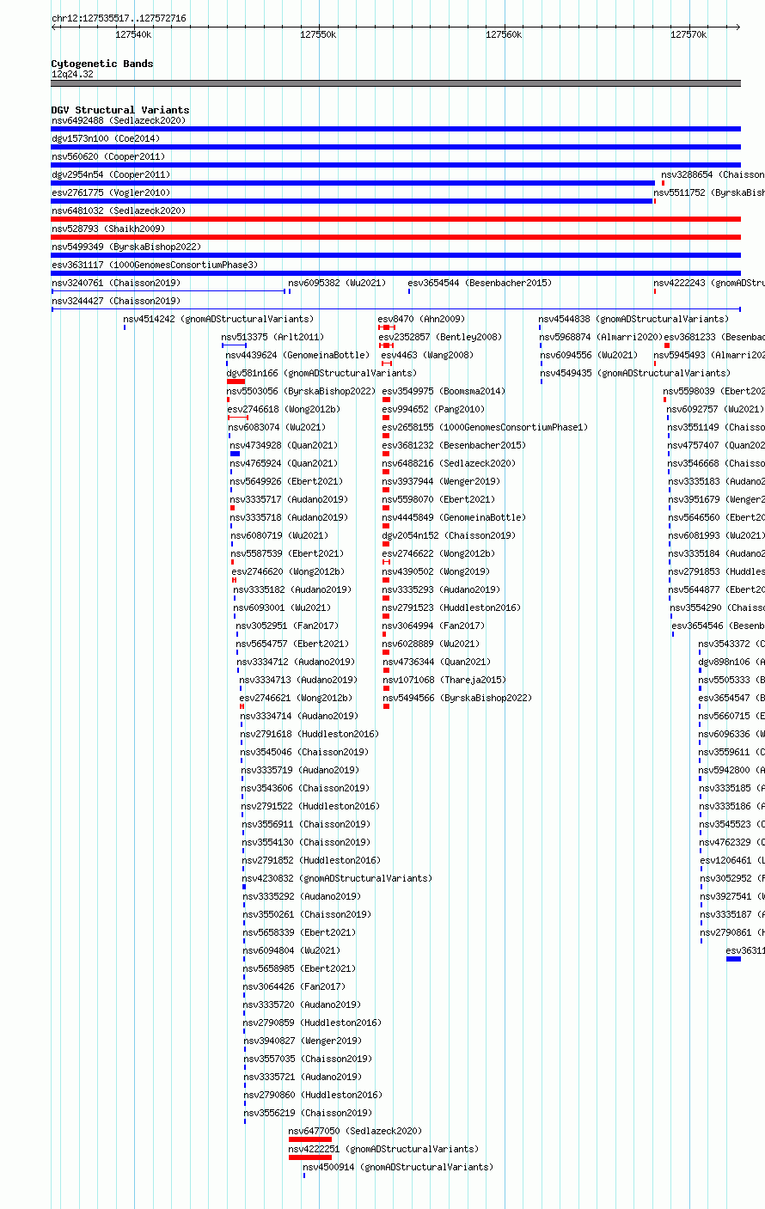Click the nsv4445849 (GenomeinaBottle) label

[454, 518]
